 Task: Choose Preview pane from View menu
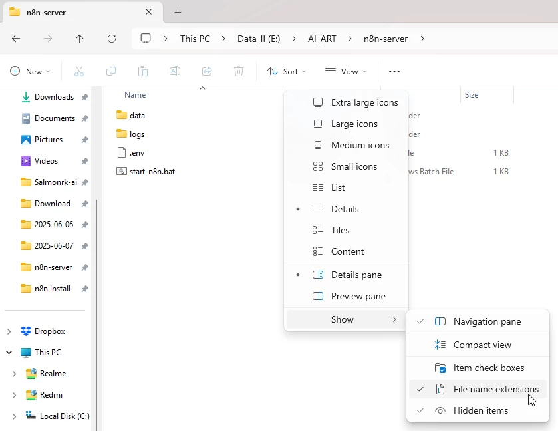point(358,296)
